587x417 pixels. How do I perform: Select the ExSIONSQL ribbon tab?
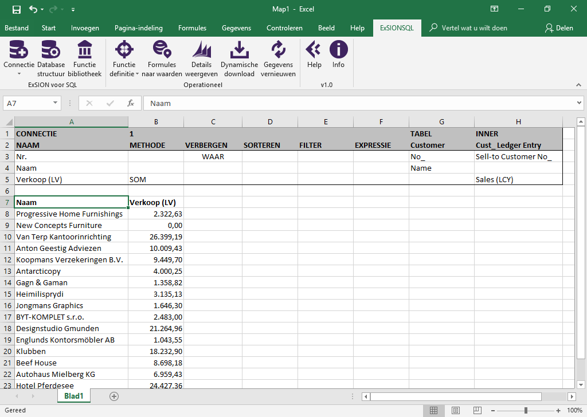(397, 28)
